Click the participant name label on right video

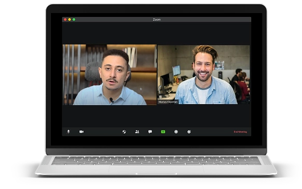pos(168,102)
